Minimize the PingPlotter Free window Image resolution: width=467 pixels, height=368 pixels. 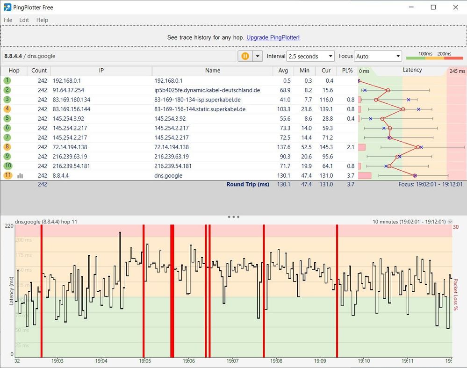point(411,7)
